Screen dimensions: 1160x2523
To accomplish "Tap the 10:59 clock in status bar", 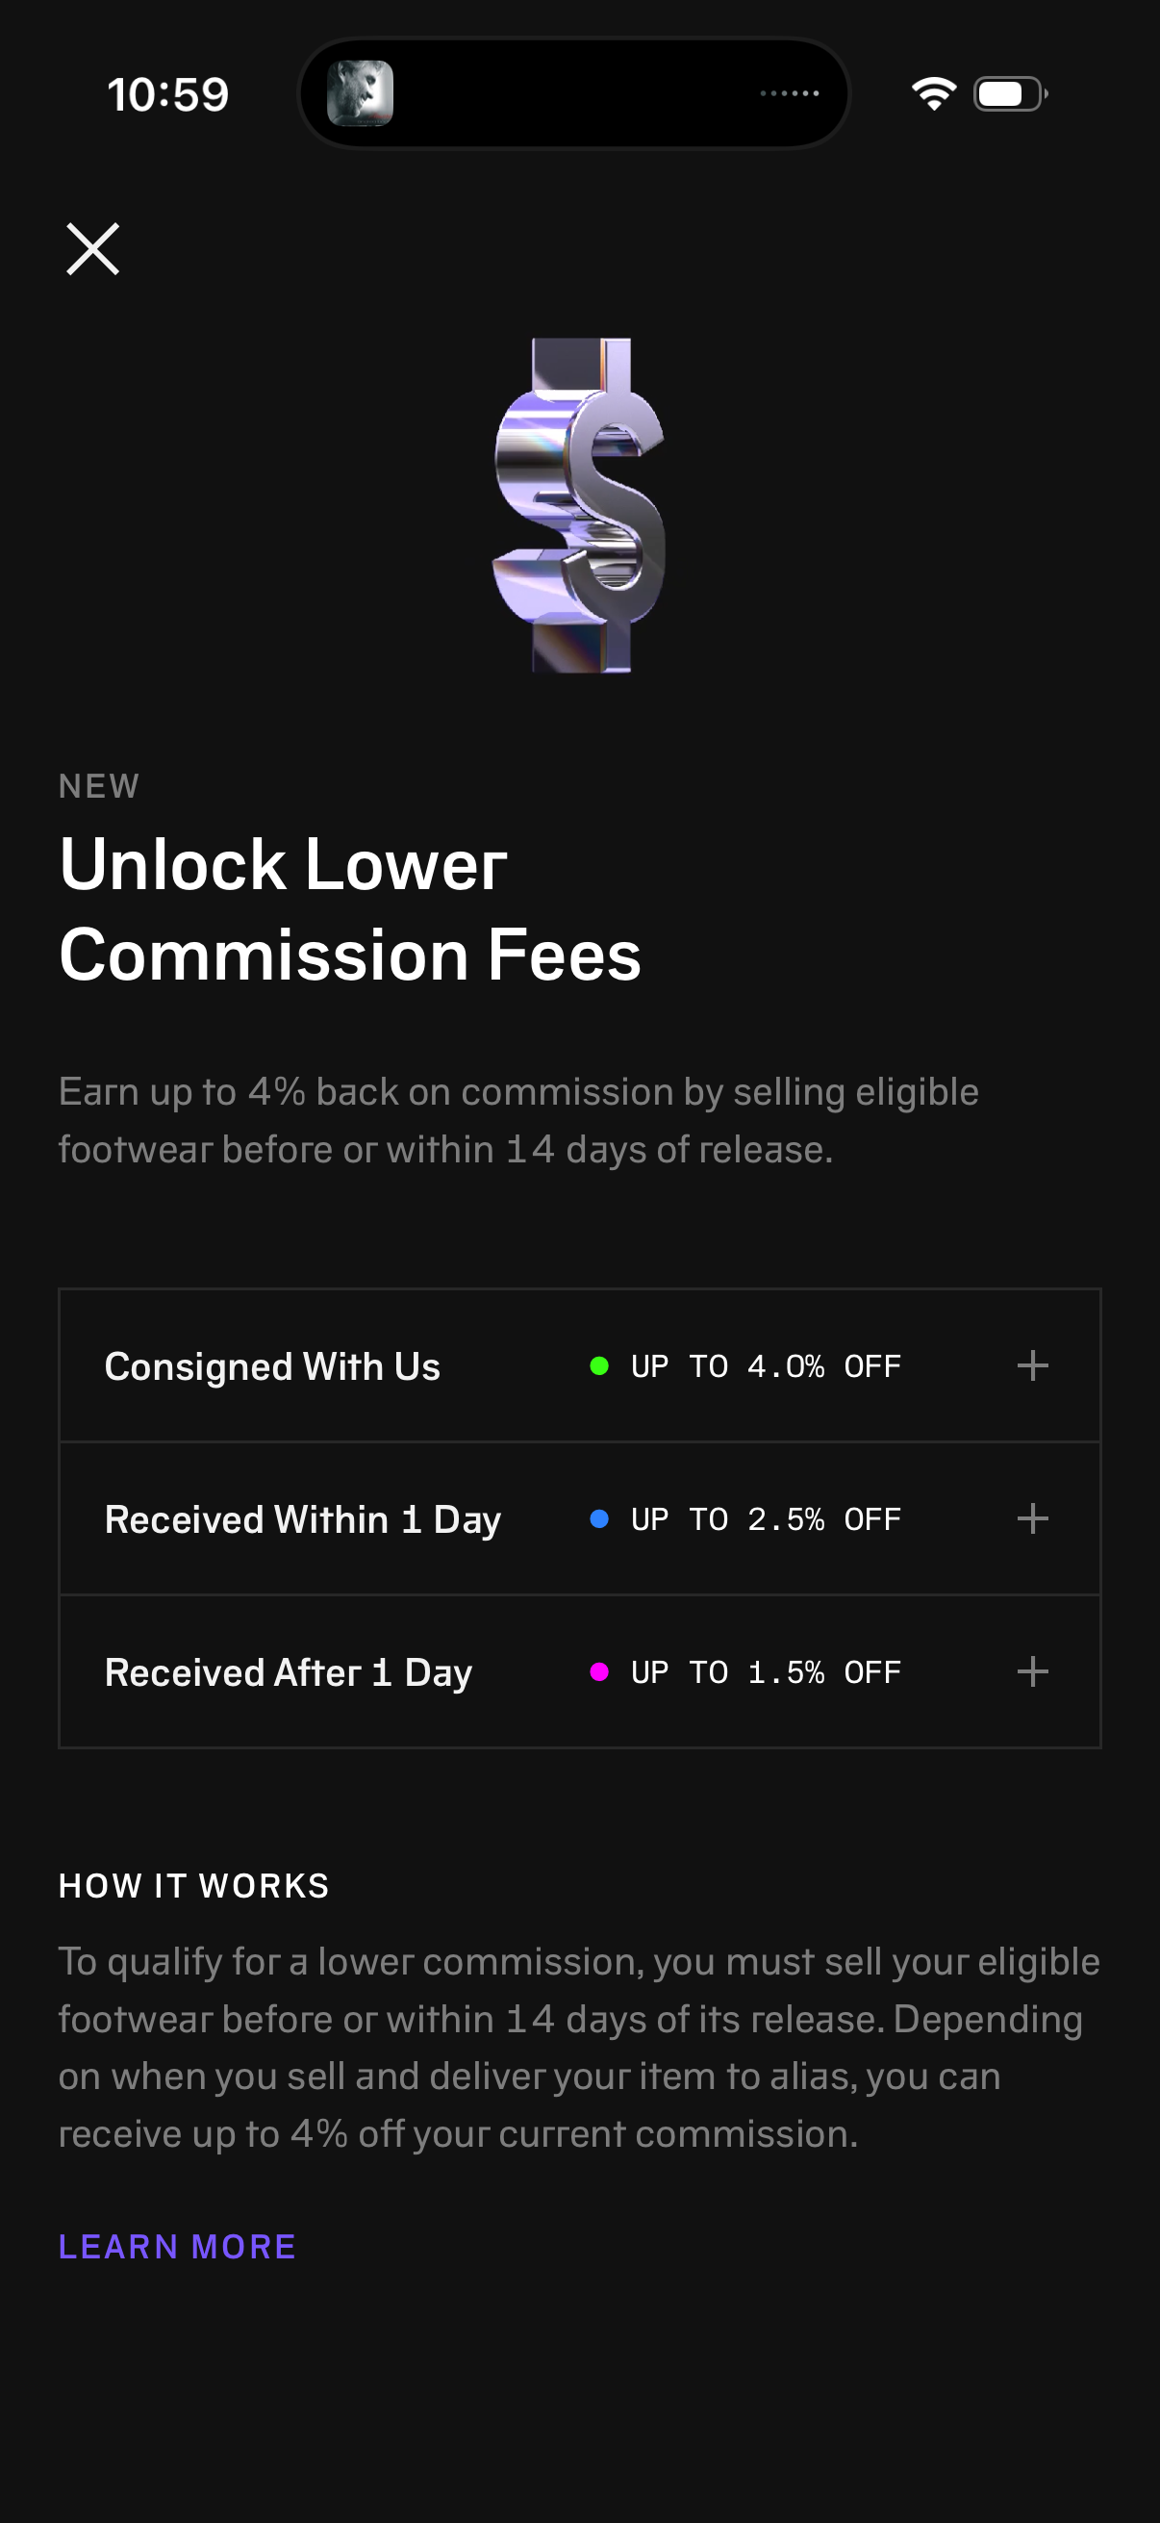I will (167, 95).
